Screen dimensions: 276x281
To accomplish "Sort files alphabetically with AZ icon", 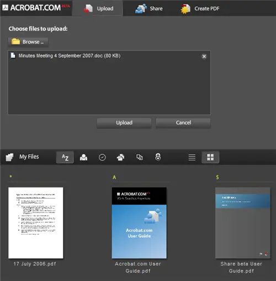I will pos(65,157).
